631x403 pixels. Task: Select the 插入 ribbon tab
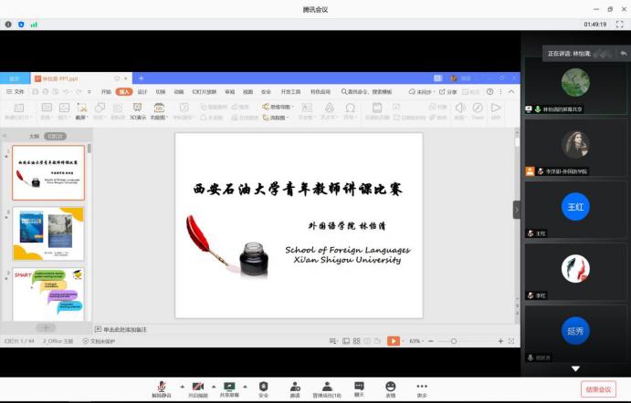coord(124,91)
